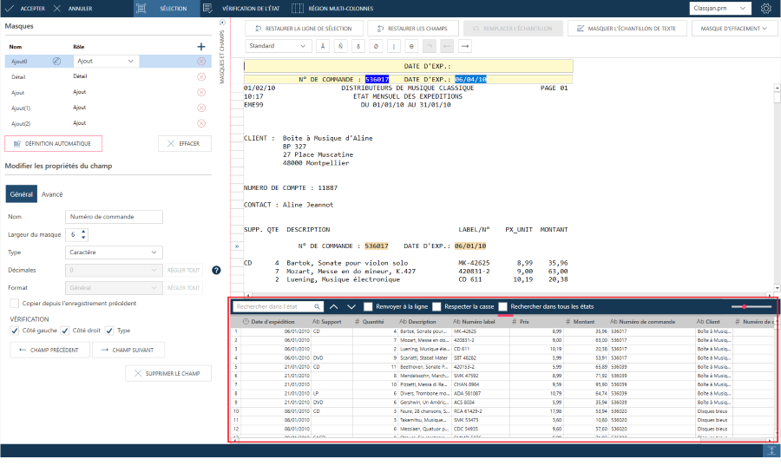Enable the Renvoyer à la ligne checkbox

pos(369,306)
